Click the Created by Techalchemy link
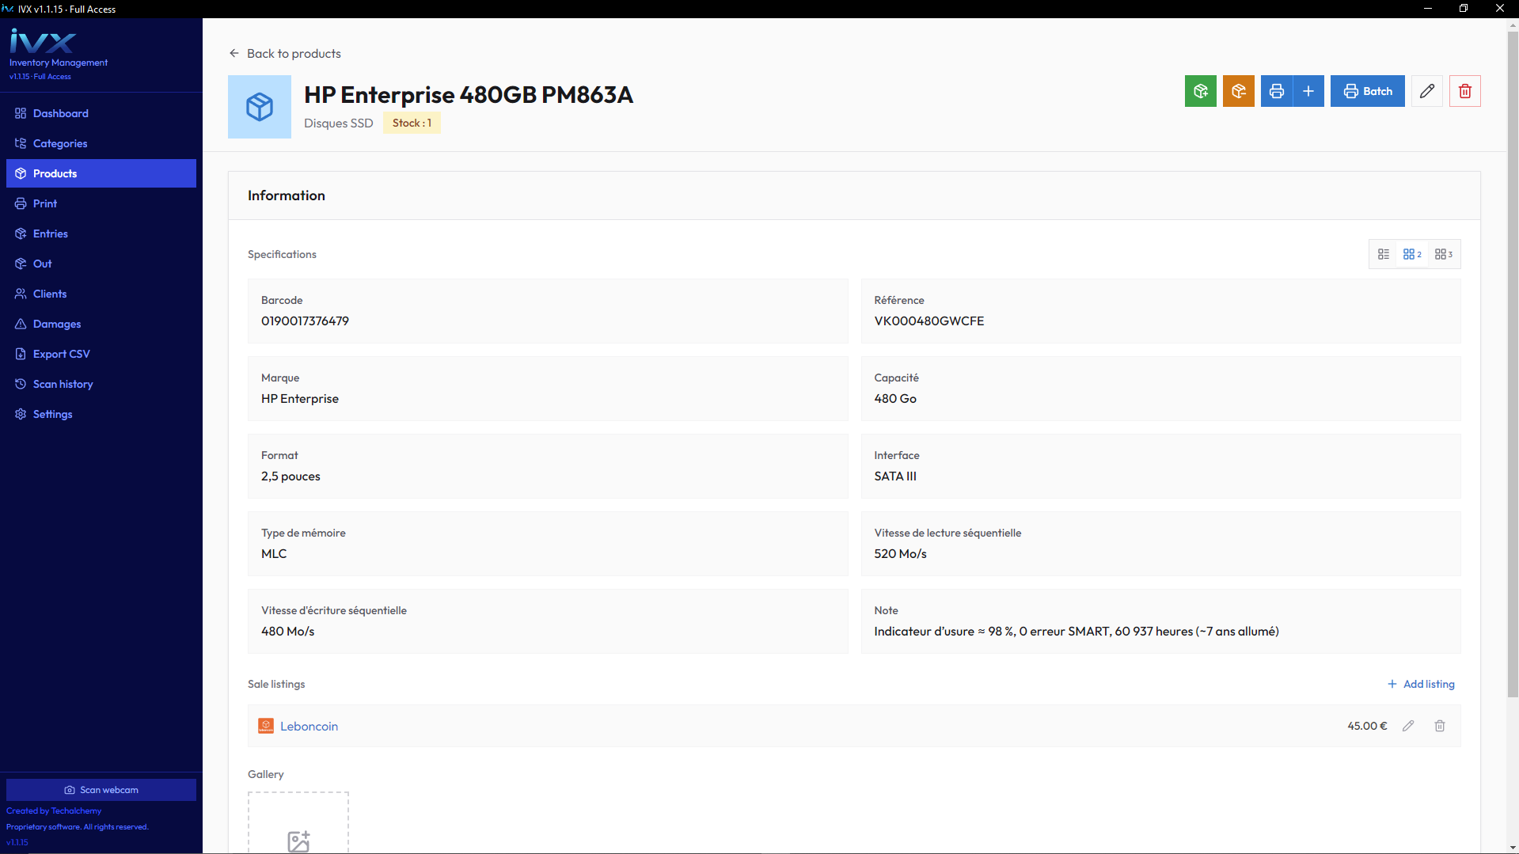 54,810
